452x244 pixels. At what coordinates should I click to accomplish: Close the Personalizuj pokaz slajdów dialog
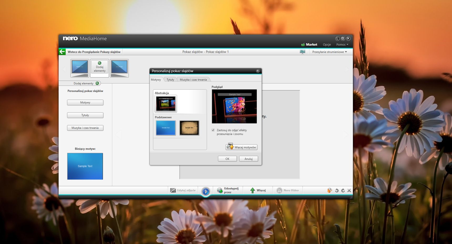click(x=258, y=71)
